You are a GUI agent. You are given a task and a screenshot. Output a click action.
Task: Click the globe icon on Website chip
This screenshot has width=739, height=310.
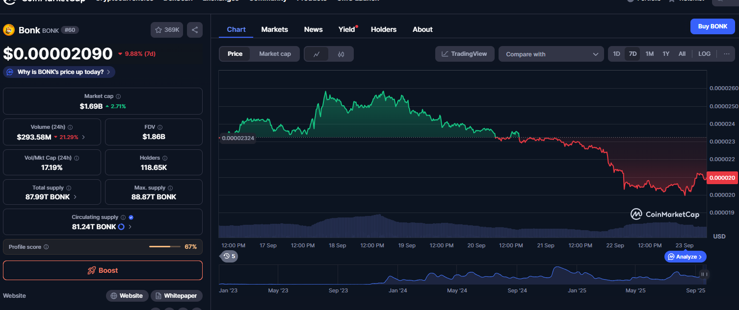click(114, 296)
